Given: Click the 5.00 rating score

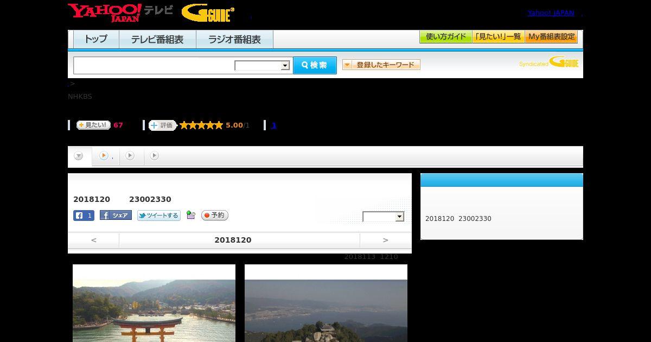Looking at the screenshot, I should click(234, 125).
